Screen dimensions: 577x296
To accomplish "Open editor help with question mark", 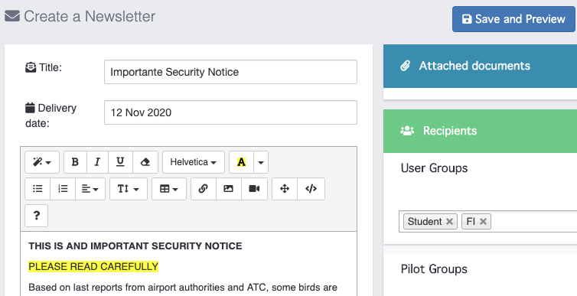I will 37,216.
